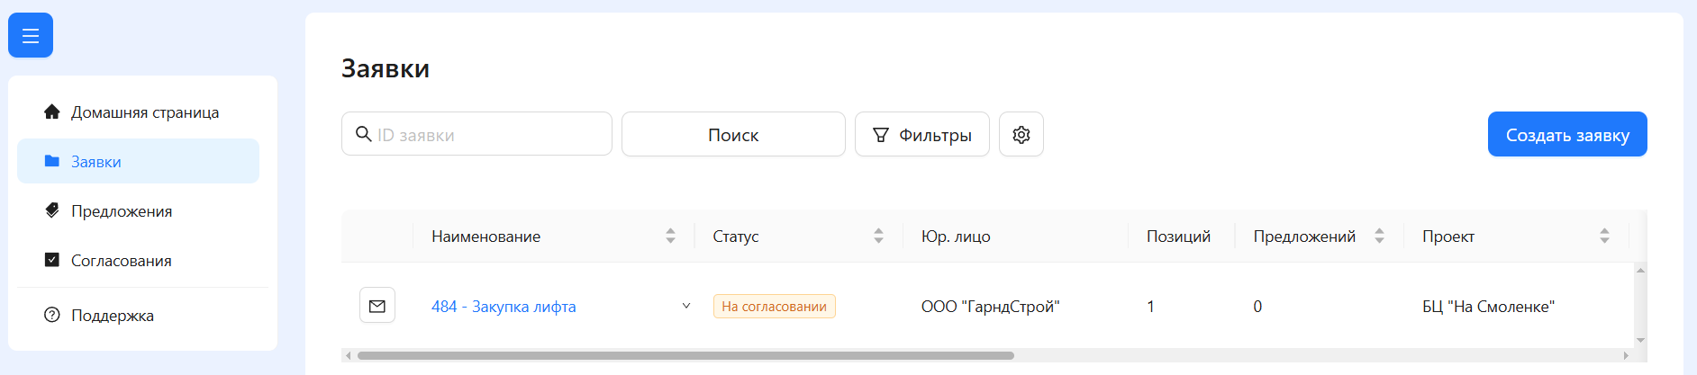Click the vertical scrollbar up arrow
Screen dimensions: 1697x375
1640,270
